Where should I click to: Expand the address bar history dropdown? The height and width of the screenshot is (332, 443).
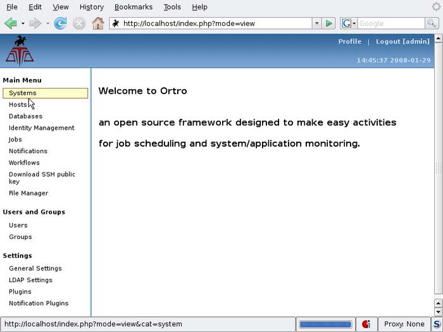click(316, 23)
